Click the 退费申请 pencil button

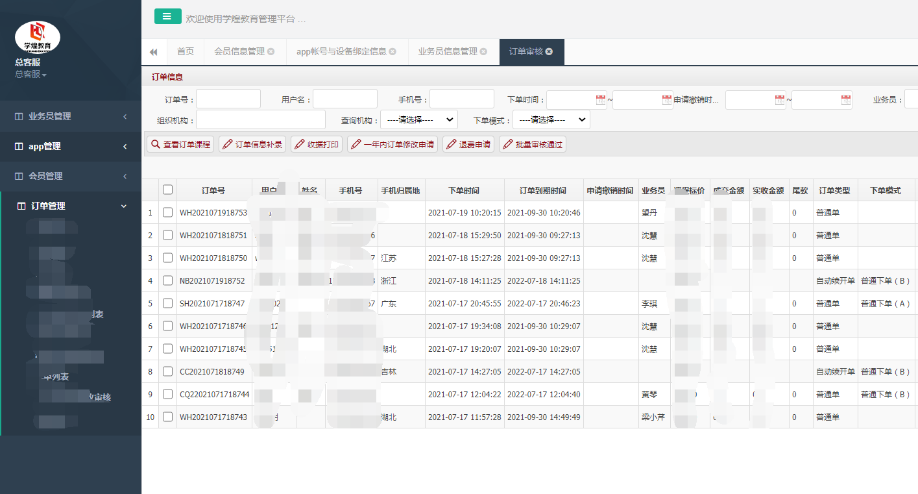coord(468,144)
